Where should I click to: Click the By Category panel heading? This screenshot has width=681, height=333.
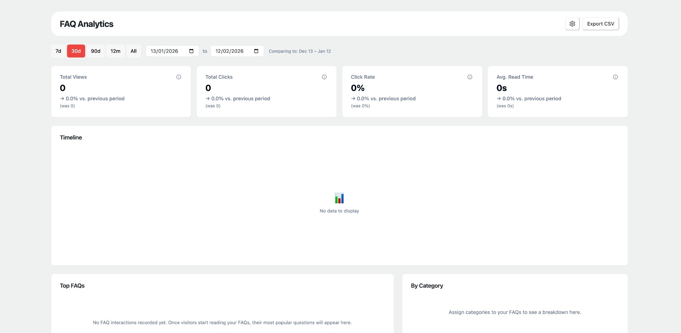tap(427, 286)
